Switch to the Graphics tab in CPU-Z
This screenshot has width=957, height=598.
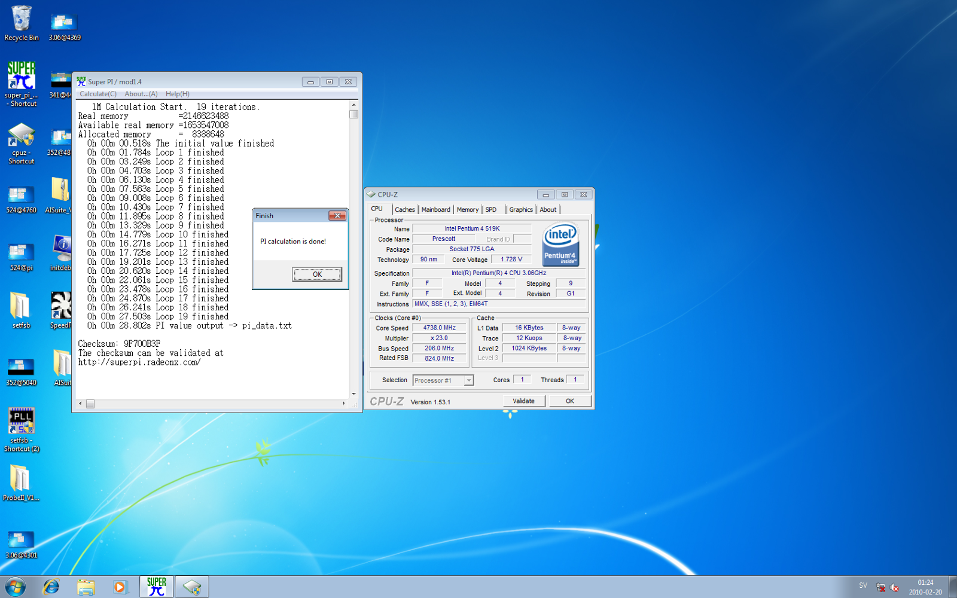[x=521, y=209]
